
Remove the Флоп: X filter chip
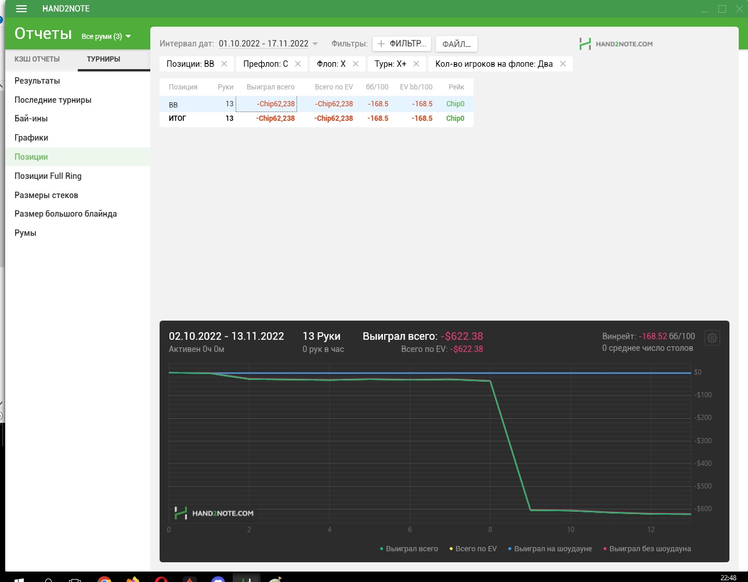coord(356,64)
